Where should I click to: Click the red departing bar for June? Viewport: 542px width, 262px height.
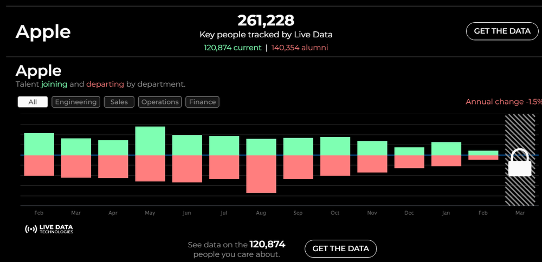187,169
